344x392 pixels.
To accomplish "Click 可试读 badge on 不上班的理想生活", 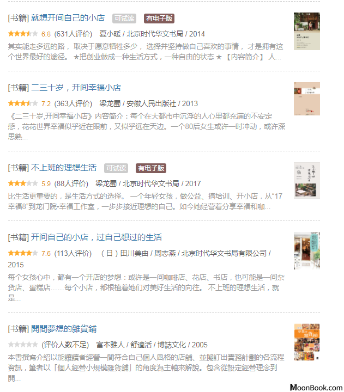I will [x=116, y=168].
